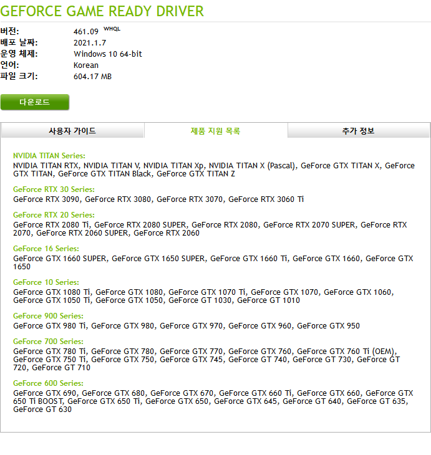Click GeForce GTX 760 Ti (OEM) entry

pyautogui.click(x=346, y=352)
